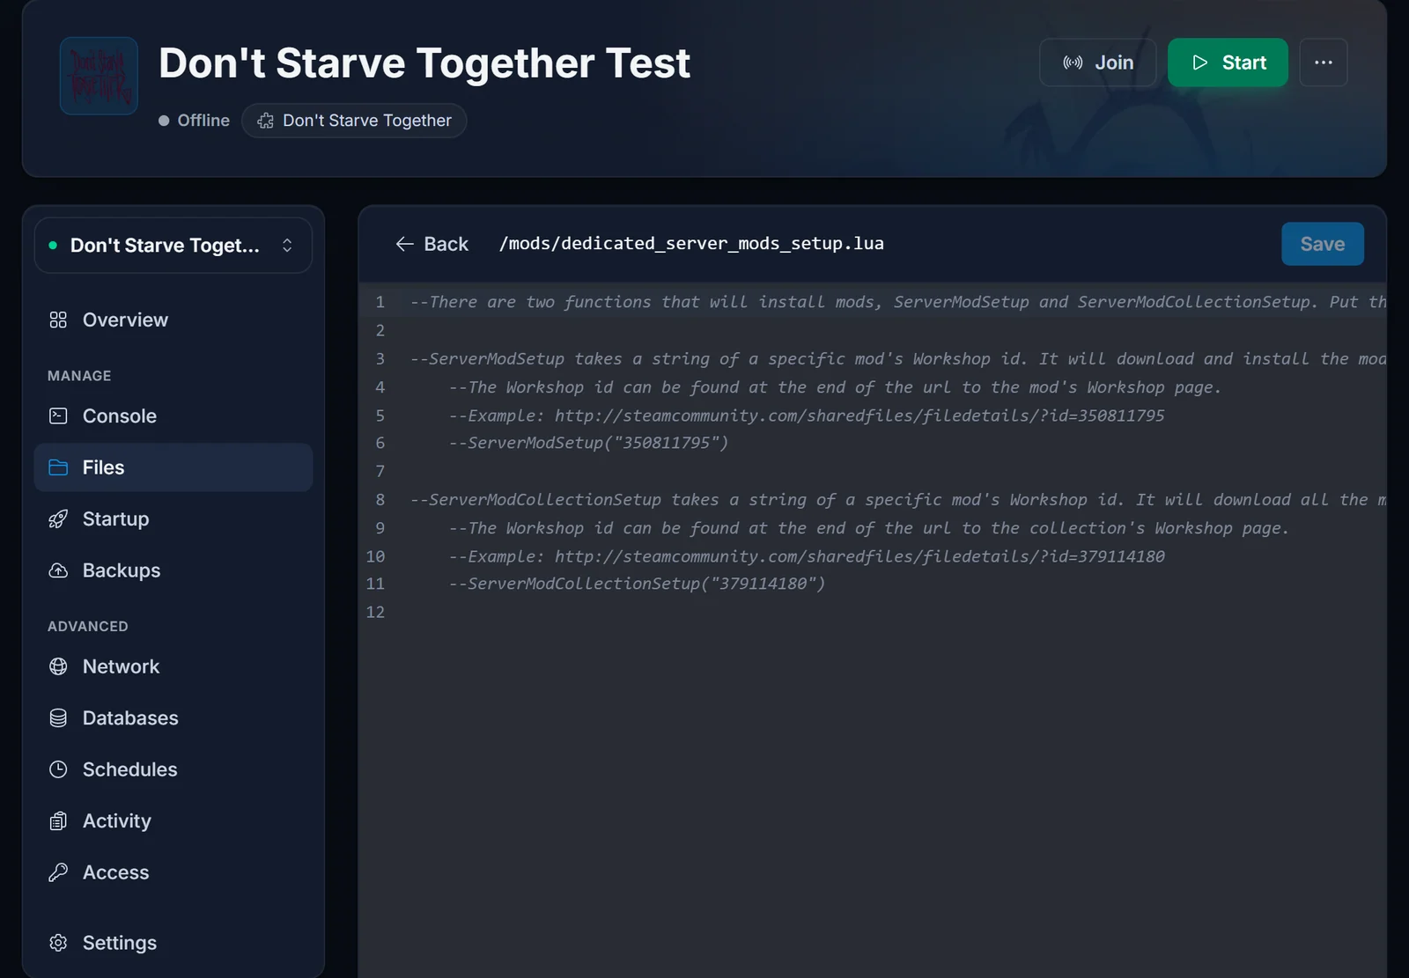Viewport: 1409px width, 978px height.
Task: Click the Databases cylinder icon
Action: pyautogui.click(x=58, y=718)
